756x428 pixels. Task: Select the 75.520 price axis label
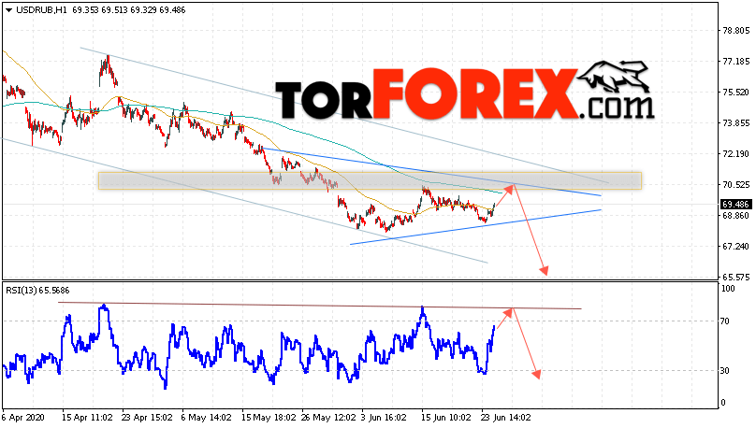tap(735, 92)
